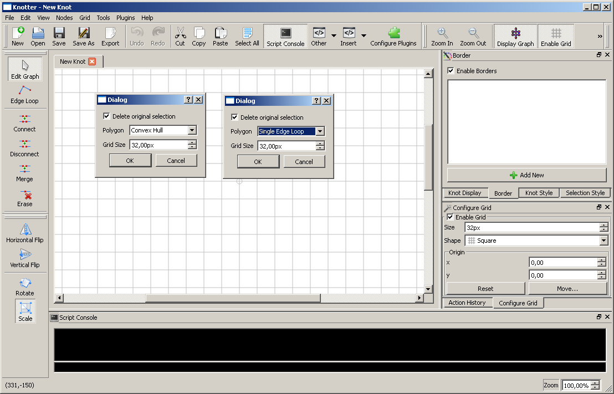Select the Scale tool
This screenshot has height=394, width=614.
[x=25, y=311]
